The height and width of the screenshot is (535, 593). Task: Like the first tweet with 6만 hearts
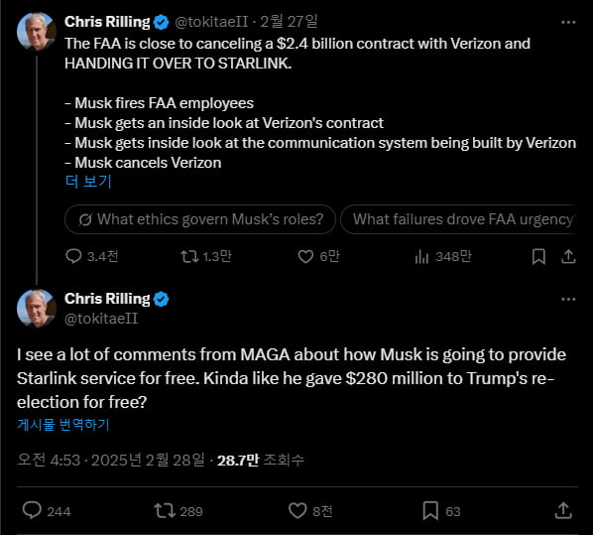(x=318, y=256)
